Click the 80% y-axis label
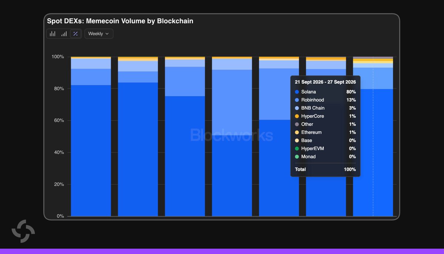The height and width of the screenshot is (254, 444). 59,89
